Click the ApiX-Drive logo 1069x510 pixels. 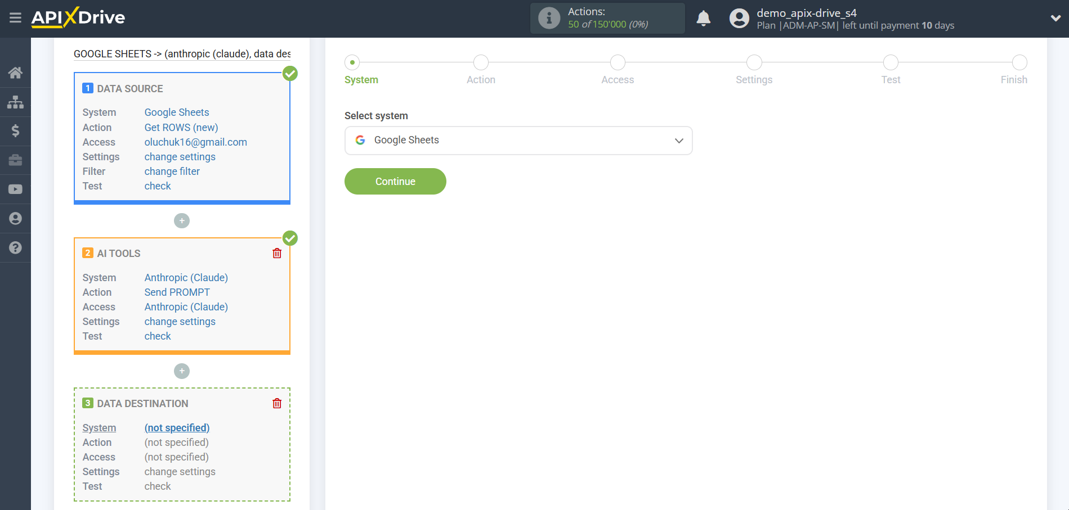click(x=78, y=17)
